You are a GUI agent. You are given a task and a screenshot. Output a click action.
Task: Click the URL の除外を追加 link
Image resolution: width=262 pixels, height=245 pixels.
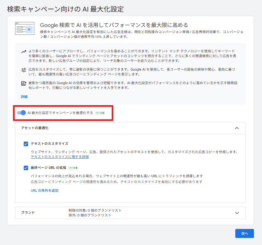(x=44, y=190)
